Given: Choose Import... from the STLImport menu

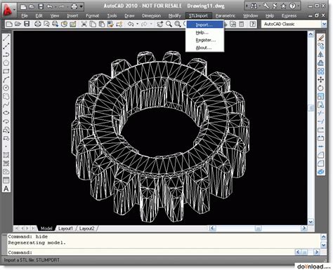Looking at the screenshot, I should tap(205, 25).
